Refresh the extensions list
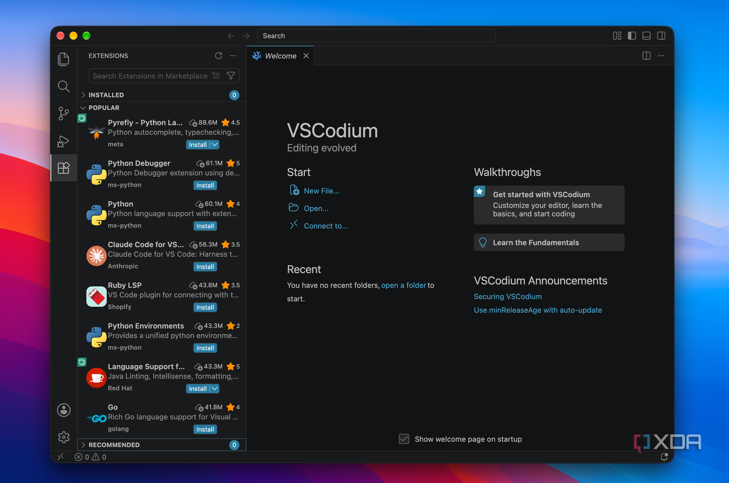 pos(218,56)
